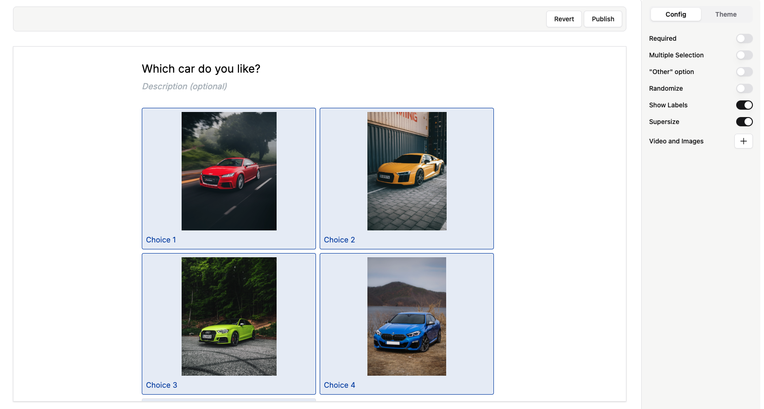Select the Config tab
Image resolution: width=764 pixels, height=409 pixels.
coord(676,14)
